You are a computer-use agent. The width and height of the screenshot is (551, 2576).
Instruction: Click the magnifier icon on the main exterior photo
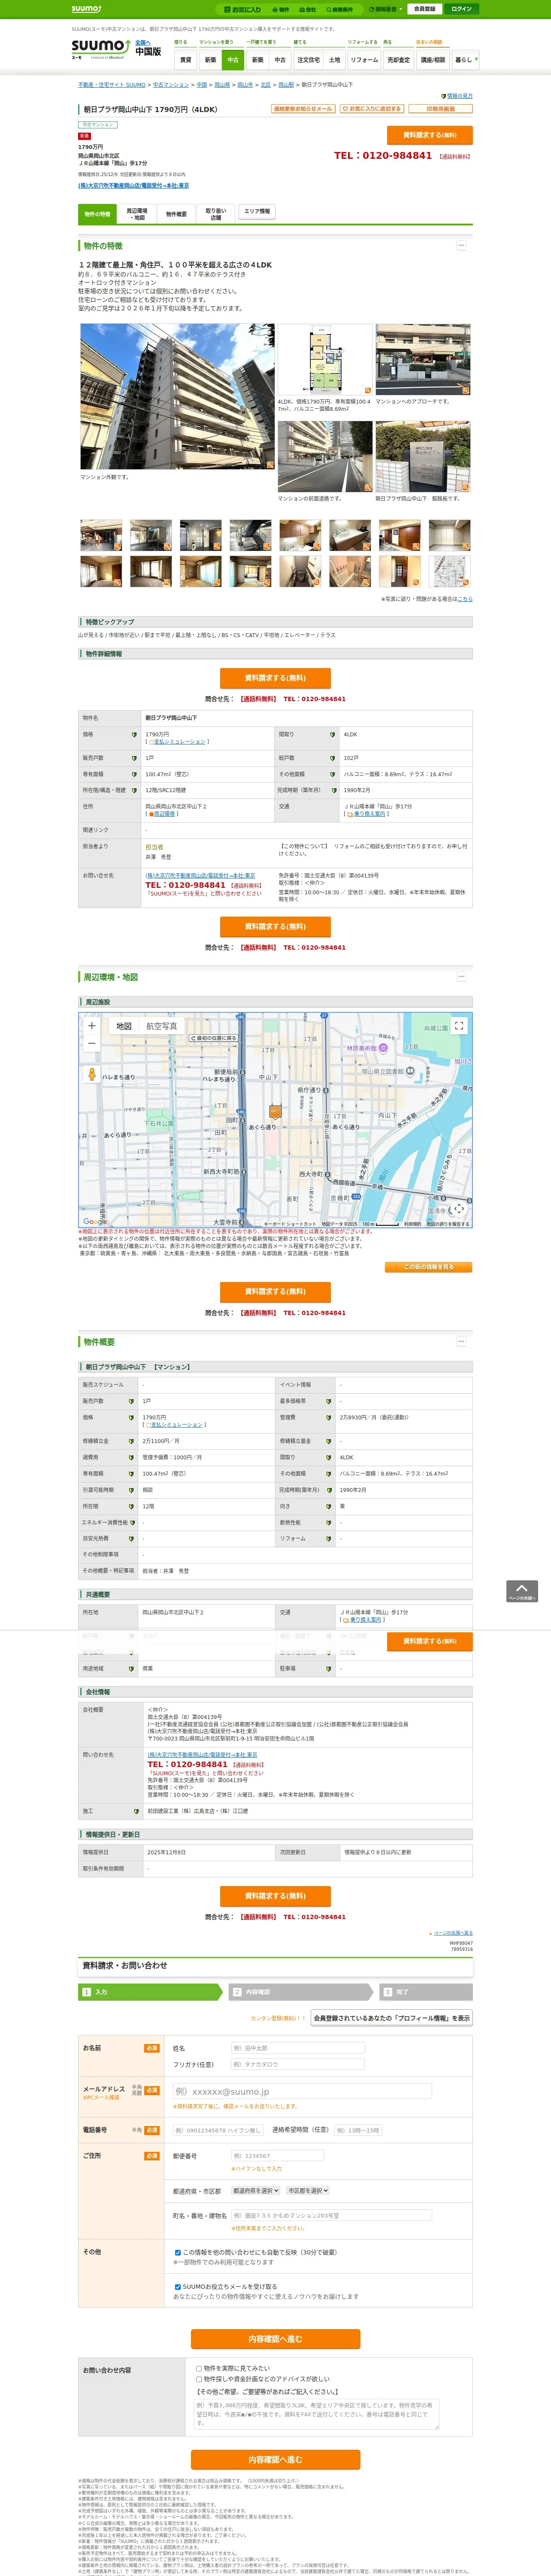[x=269, y=464]
